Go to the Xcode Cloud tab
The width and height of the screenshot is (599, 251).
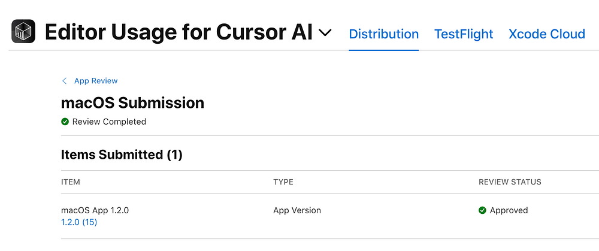(546, 34)
